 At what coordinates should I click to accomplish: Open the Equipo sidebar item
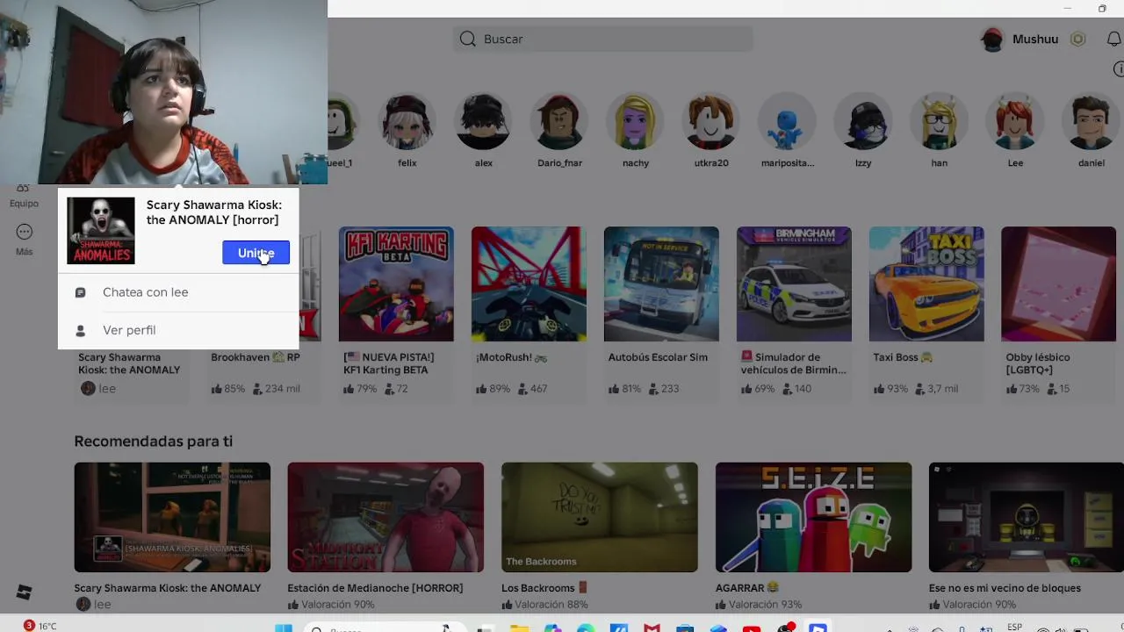(x=24, y=197)
